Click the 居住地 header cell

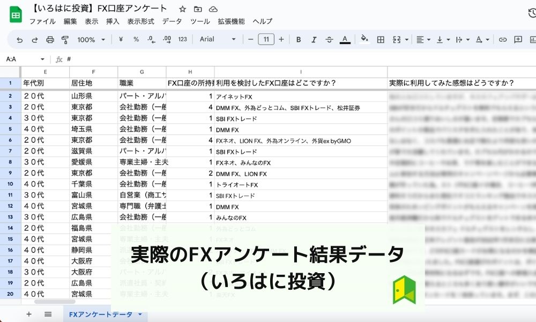click(x=93, y=83)
